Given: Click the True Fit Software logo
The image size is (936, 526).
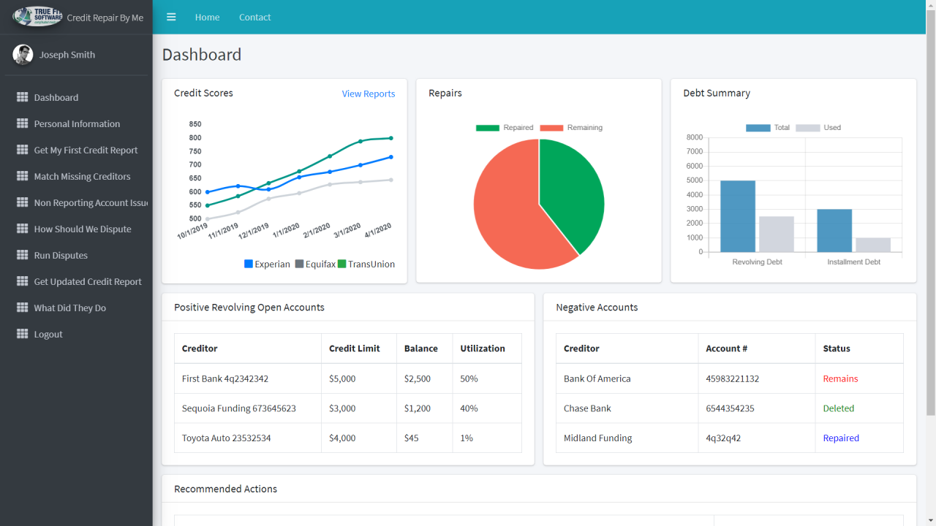Looking at the screenshot, I should (x=37, y=17).
